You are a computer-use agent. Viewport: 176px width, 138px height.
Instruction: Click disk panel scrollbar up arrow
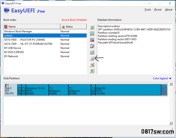[x=171, y=84]
